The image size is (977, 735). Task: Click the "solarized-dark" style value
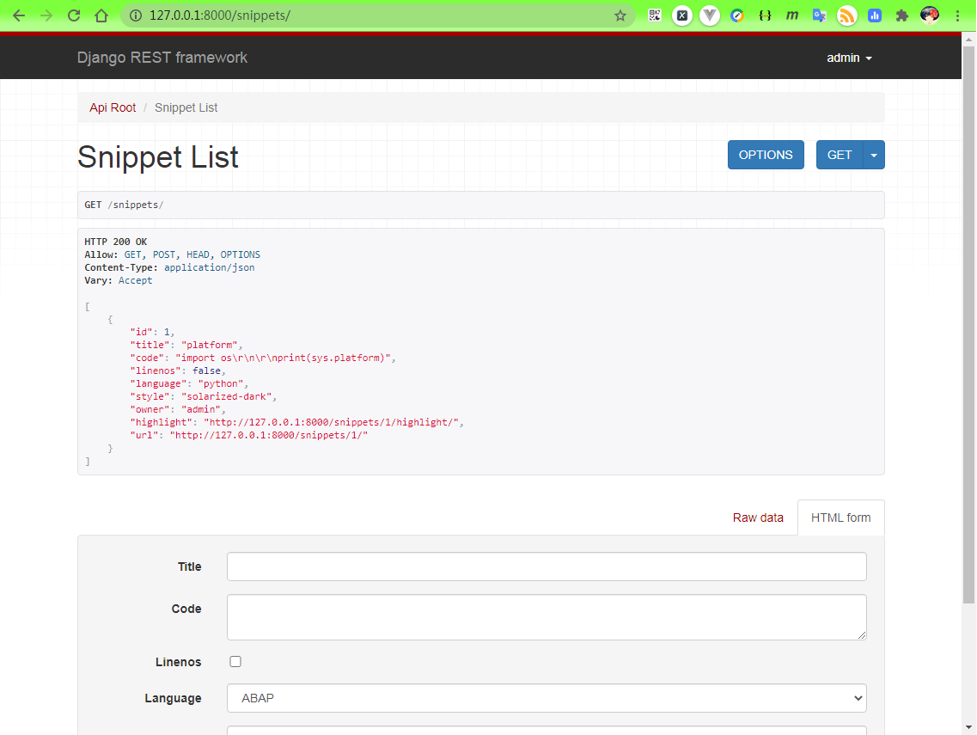227,396
